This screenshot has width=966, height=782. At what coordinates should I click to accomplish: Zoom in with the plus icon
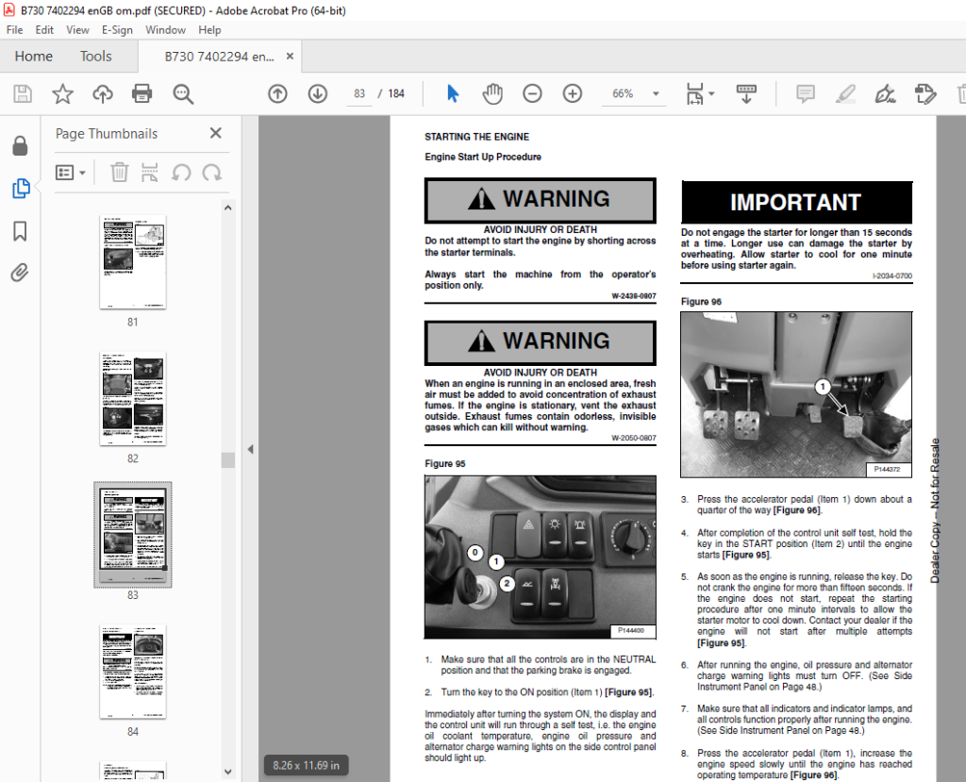coord(573,93)
